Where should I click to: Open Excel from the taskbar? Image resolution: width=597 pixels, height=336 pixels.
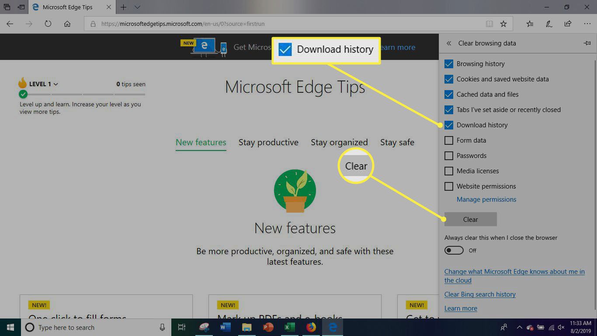coord(289,327)
